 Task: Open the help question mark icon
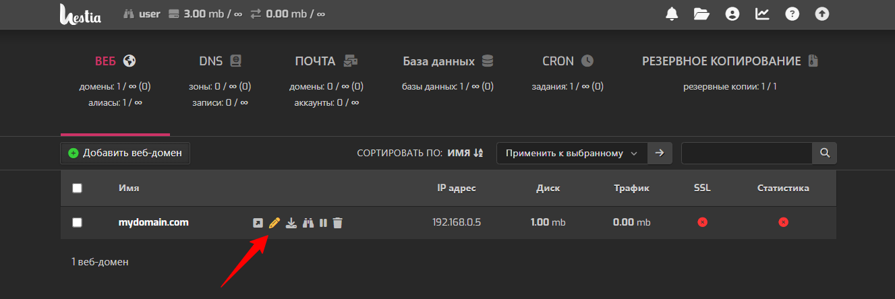pos(792,13)
